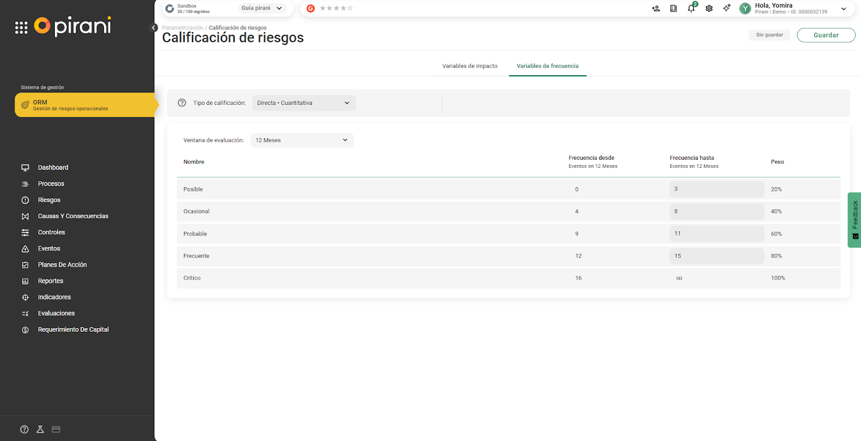Collapse the left sidebar panel
Screen dimensions: 861x441
click(153, 28)
